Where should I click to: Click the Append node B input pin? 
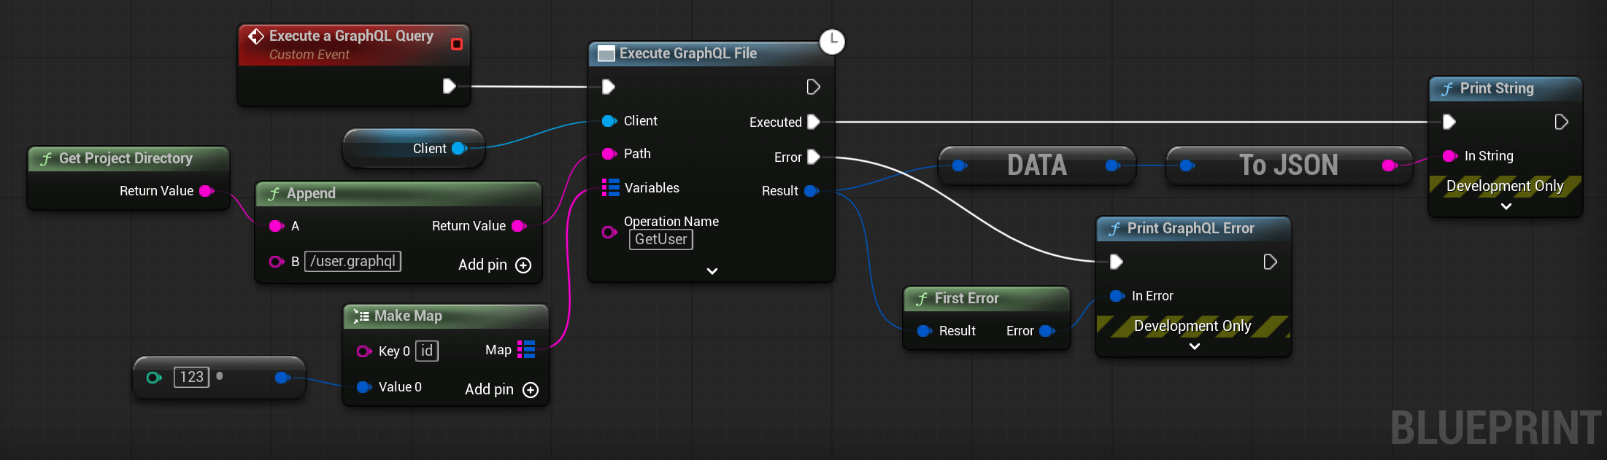[x=277, y=262]
